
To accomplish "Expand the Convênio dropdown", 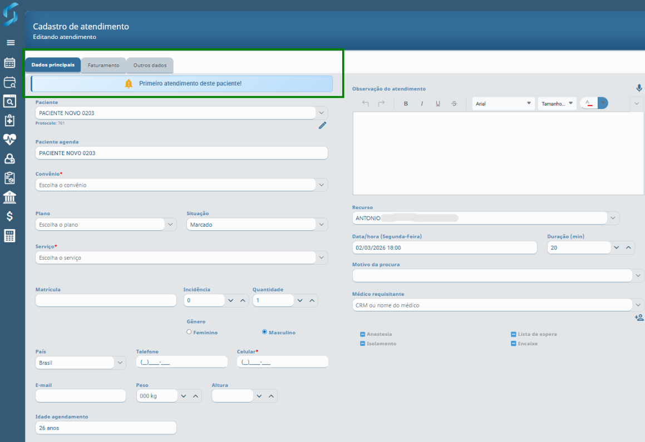I will pyautogui.click(x=322, y=185).
